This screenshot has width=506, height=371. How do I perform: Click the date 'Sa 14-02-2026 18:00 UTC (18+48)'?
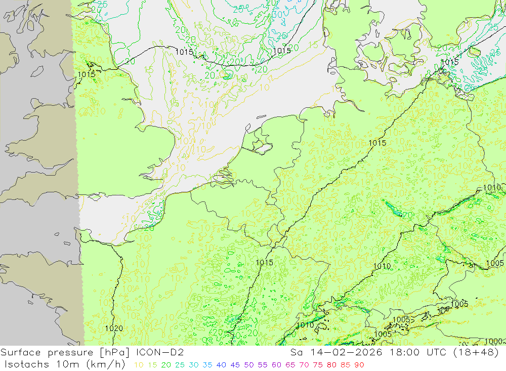pyautogui.click(x=395, y=352)
